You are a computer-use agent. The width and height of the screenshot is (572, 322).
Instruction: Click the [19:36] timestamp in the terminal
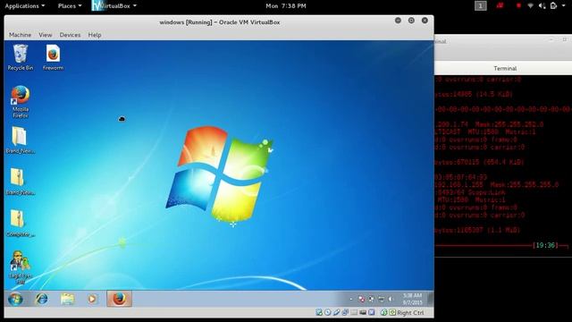tap(545, 245)
